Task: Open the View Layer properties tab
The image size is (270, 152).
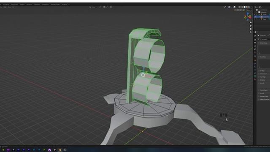Action: click(x=255, y=46)
